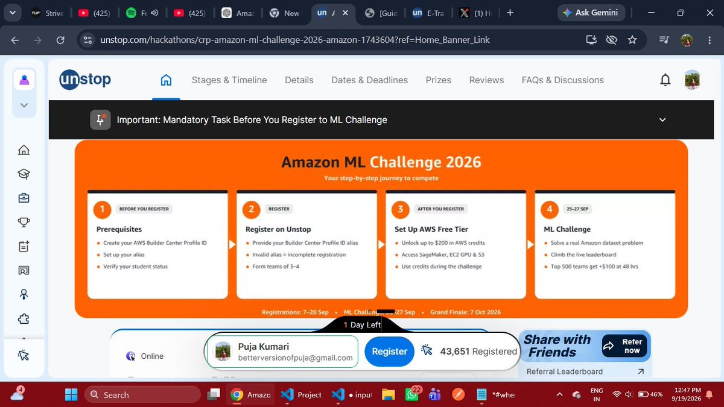Switch to Stages & Timeline tab
This screenshot has width=724, height=407.
tap(229, 80)
